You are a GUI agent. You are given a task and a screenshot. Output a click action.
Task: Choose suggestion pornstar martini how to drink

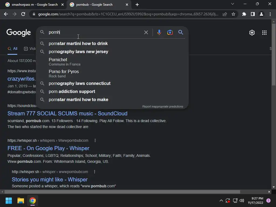pos(112,43)
